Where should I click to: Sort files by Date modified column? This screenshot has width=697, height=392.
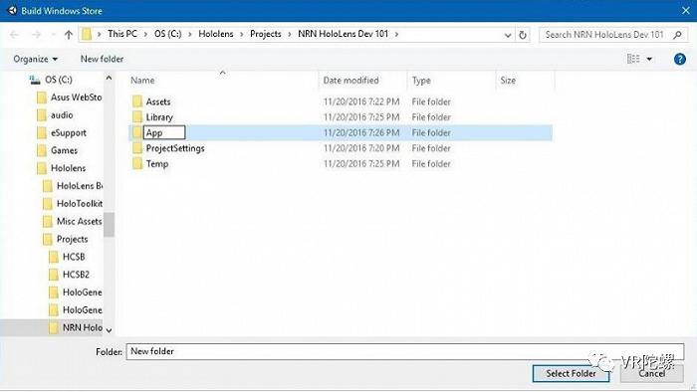(x=350, y=81)
